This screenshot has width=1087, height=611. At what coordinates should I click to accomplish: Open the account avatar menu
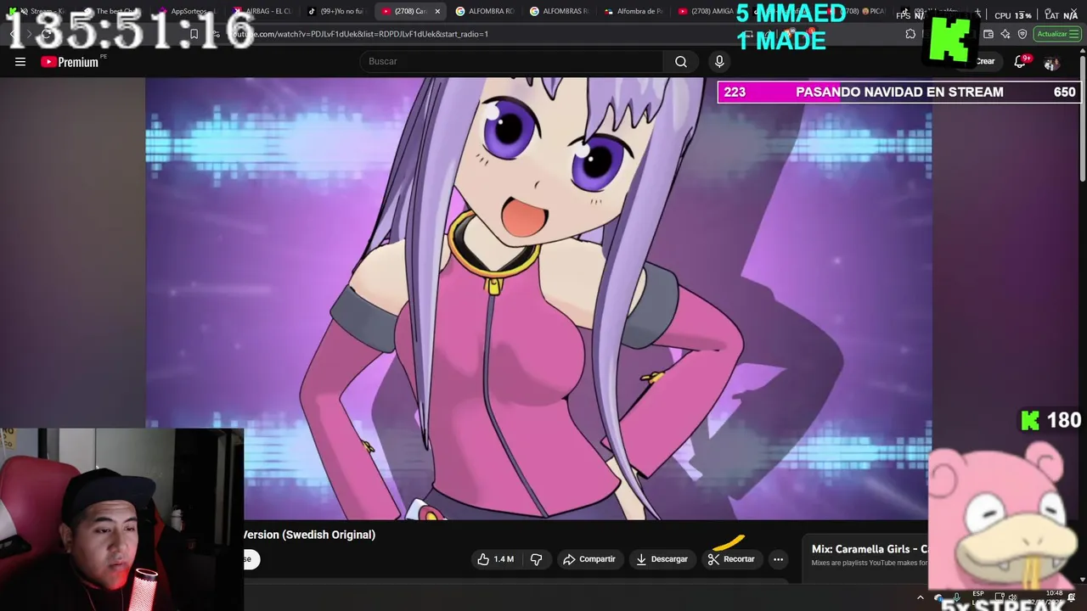[1052, 62]
